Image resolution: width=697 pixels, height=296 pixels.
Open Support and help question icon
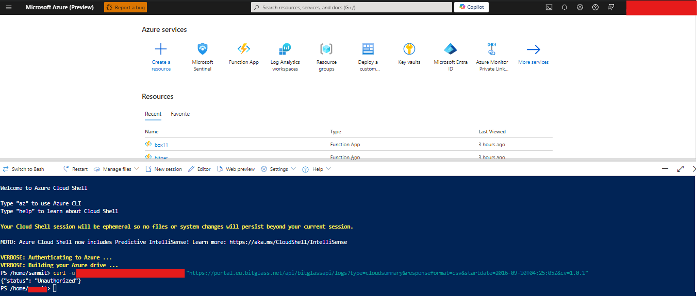click(x=595, y=7)
